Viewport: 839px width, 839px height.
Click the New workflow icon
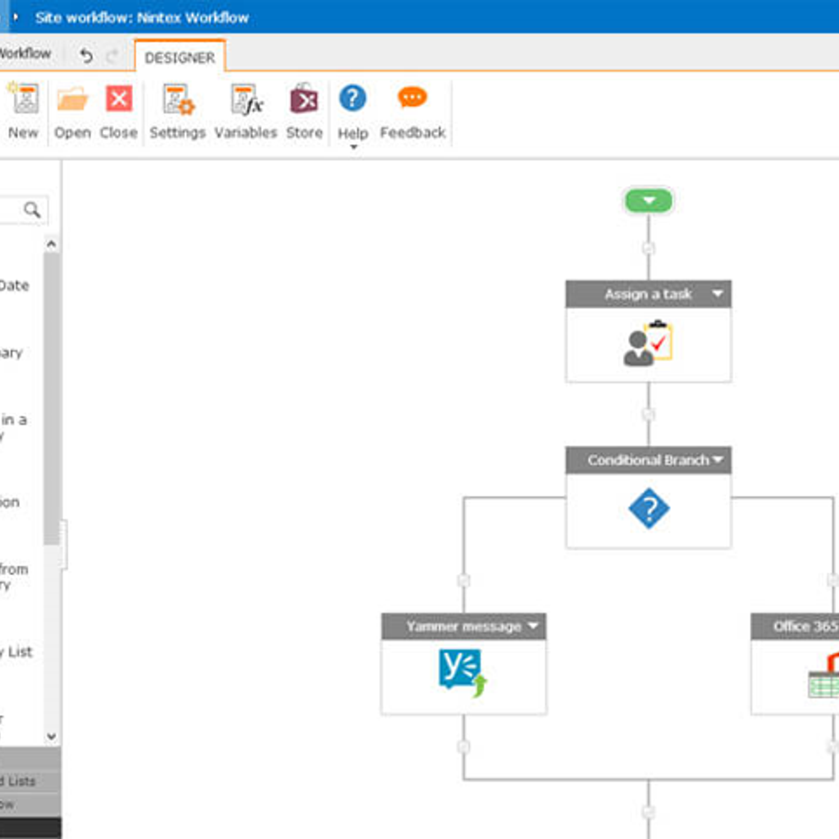[24, 100]
